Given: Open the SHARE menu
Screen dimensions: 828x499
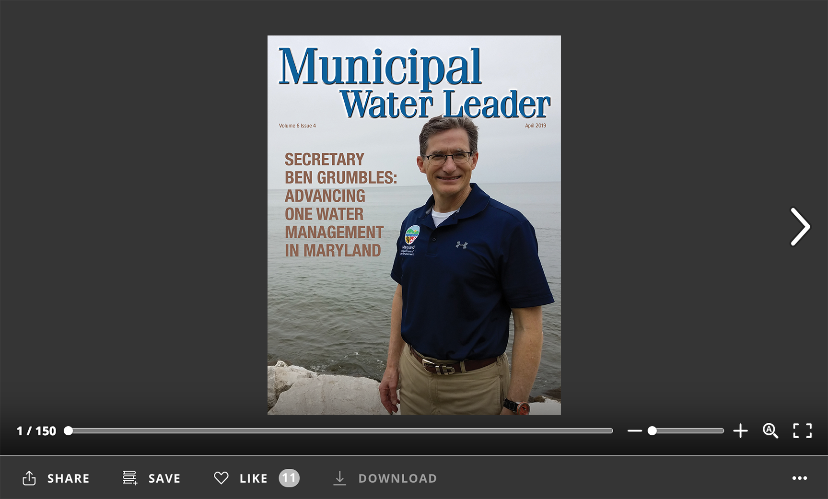Looking at the screenshot, I should click(68, 478).
